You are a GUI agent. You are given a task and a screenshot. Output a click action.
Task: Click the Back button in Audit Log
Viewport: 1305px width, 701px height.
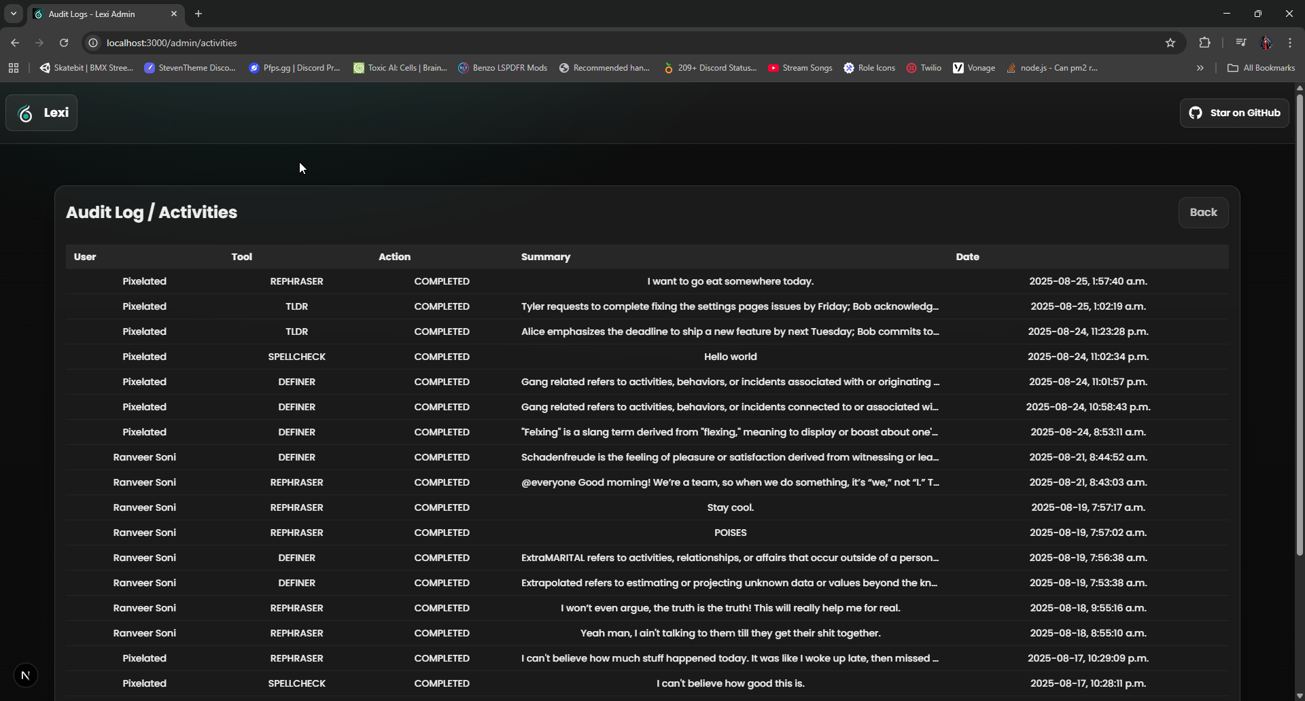pos(1203,213)
